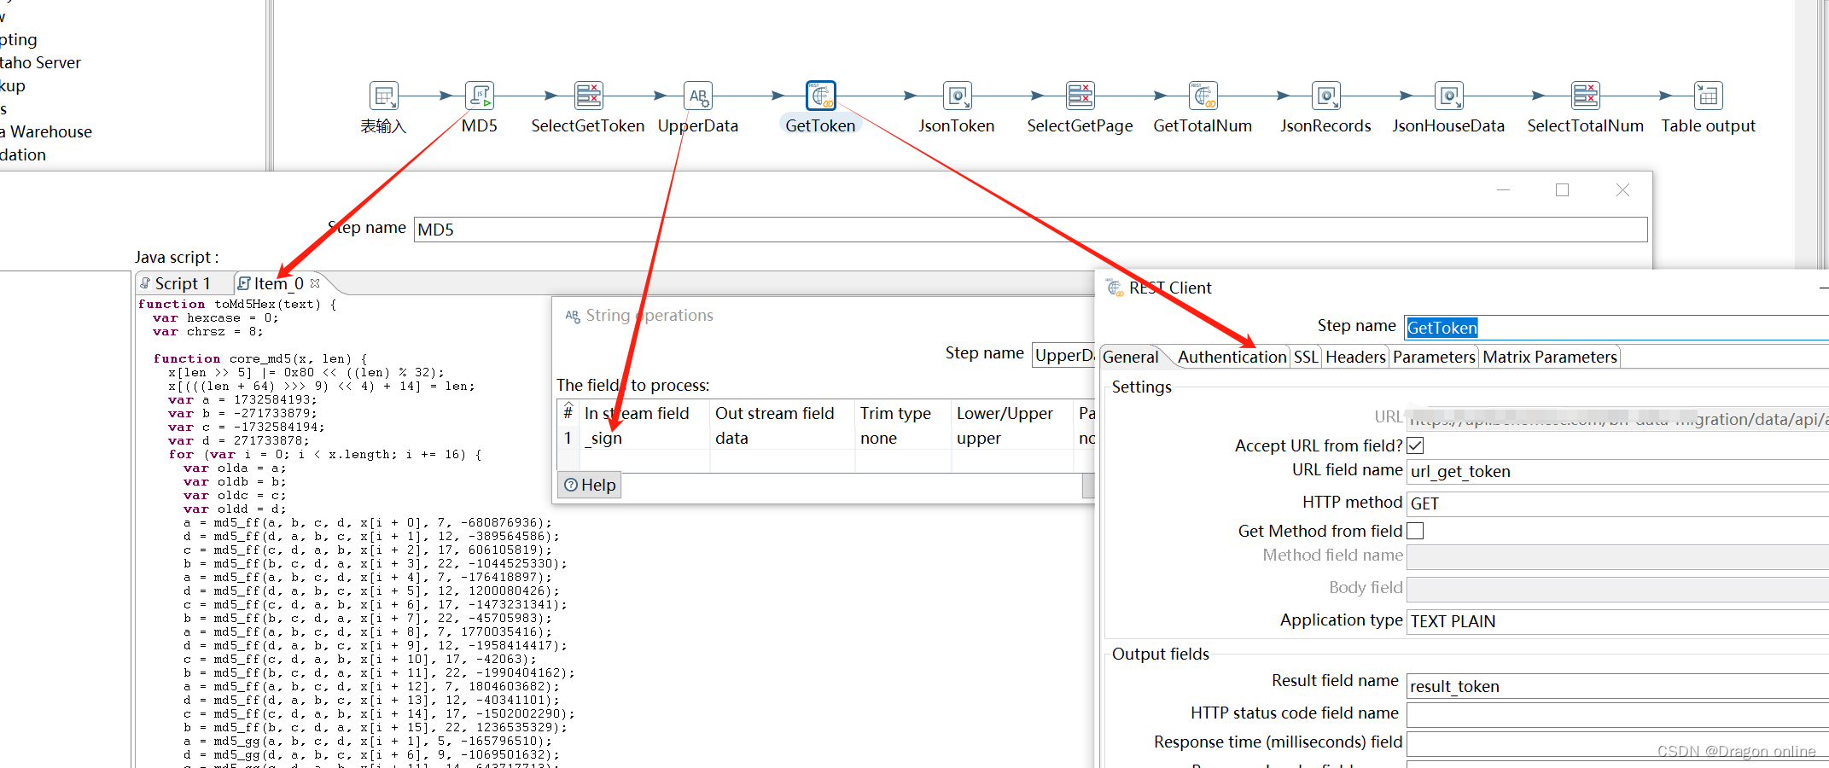Select the _sign In stream field cell

tap(644, 438)
